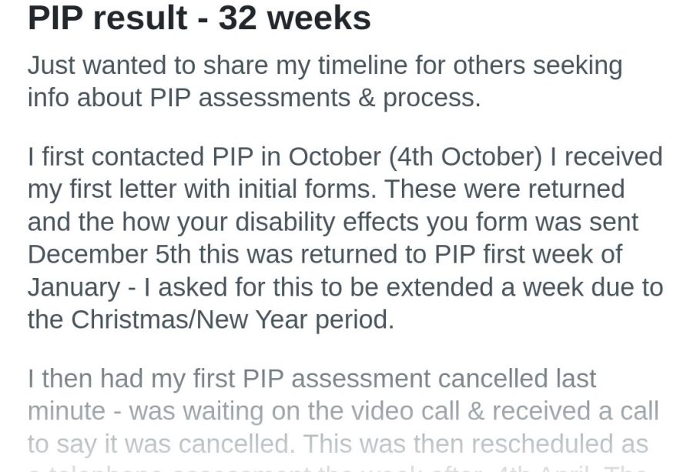Click the phrase "others seeking" in the intro
Screen dimensions: 697x472
538,65
